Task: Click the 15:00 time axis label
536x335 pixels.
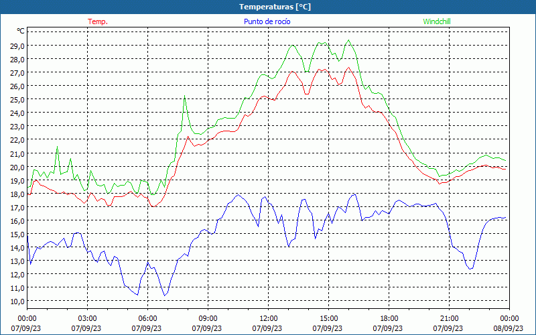Action: [x=328, y=319]
